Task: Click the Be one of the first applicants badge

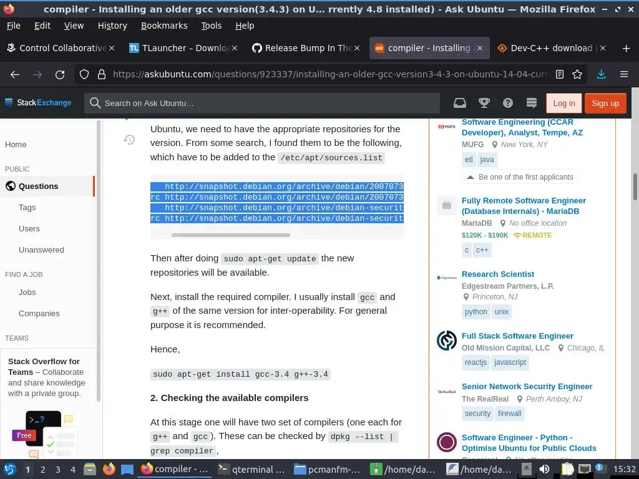Action: 520,177
